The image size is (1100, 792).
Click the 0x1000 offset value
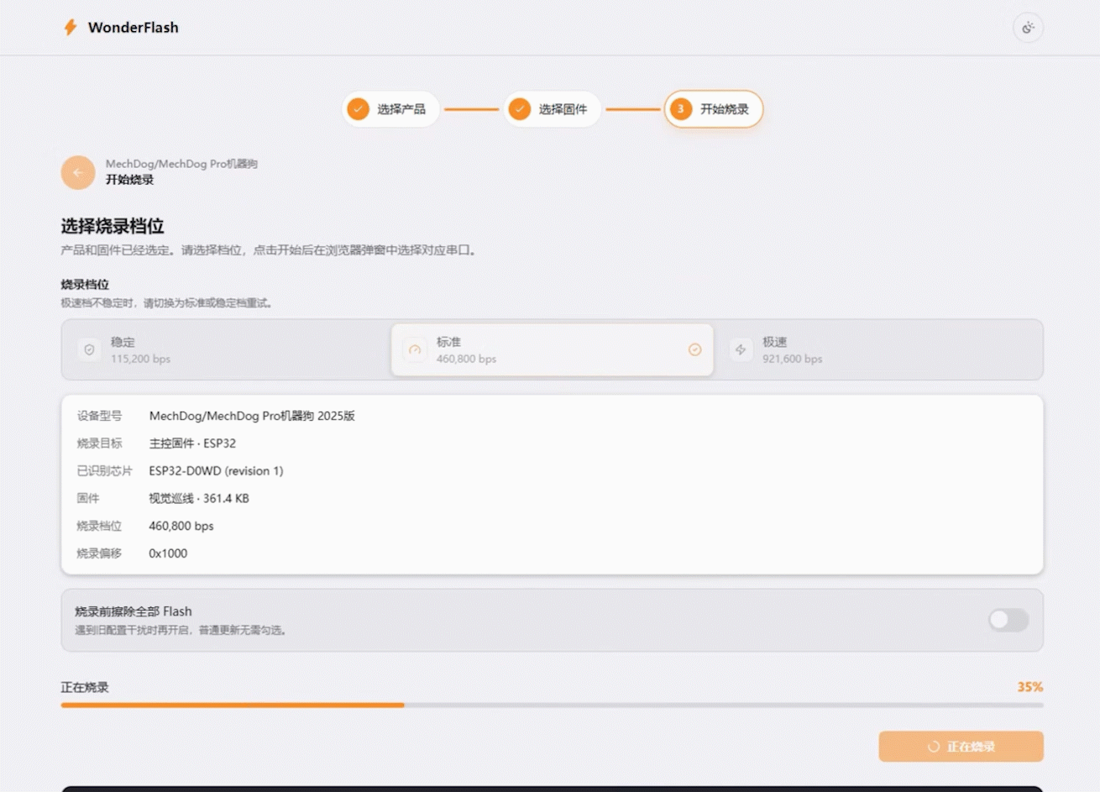[x=168, y=553]
